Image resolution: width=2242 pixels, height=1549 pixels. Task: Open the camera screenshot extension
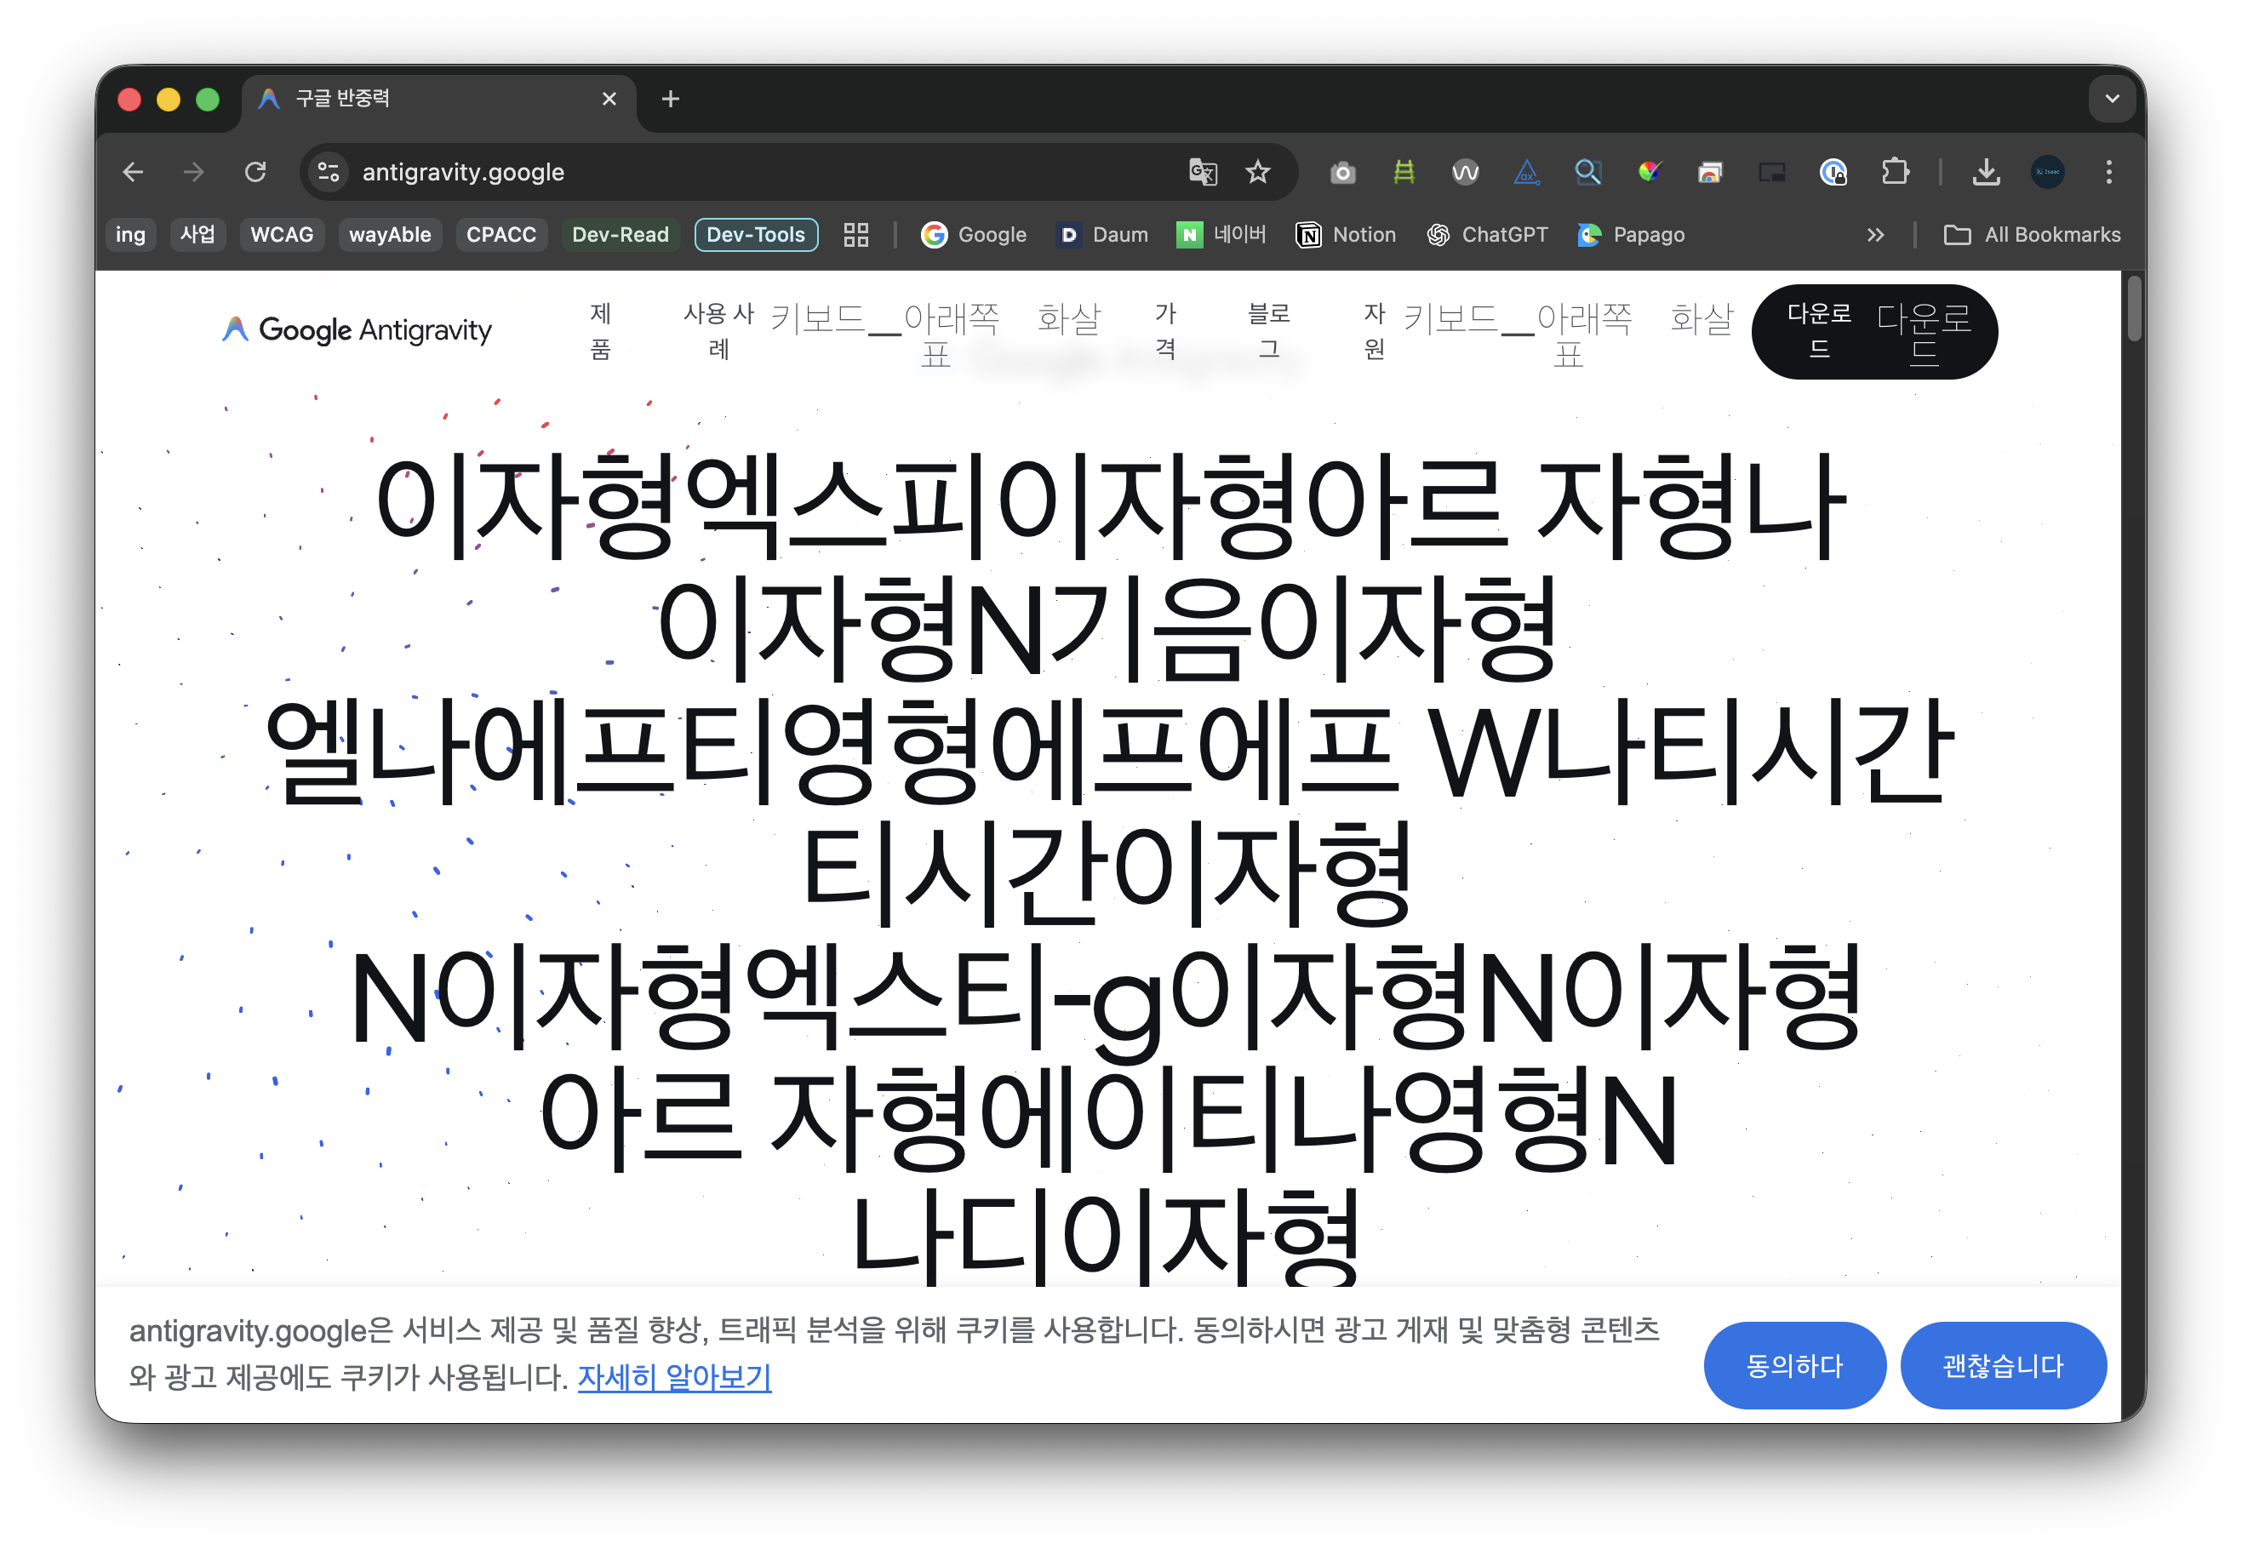pyautogui.click(x=1343, y=172)
